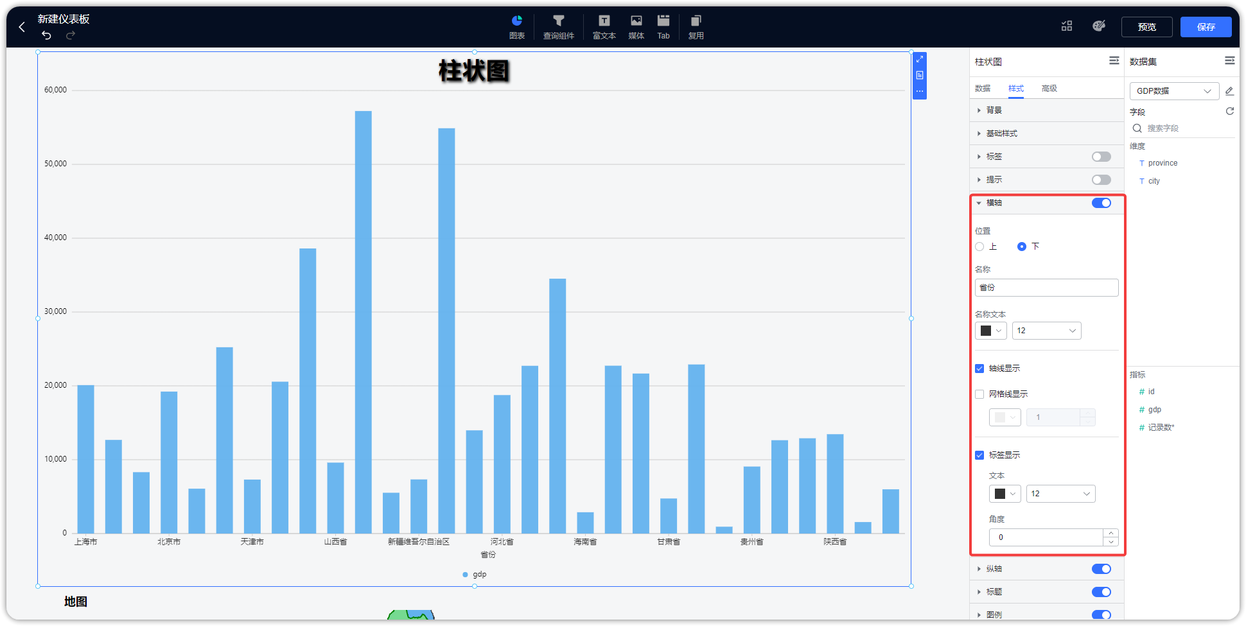Uncheck 轴线显示 checkbox
Screen dimensions: 1246x626
(979, 369)
